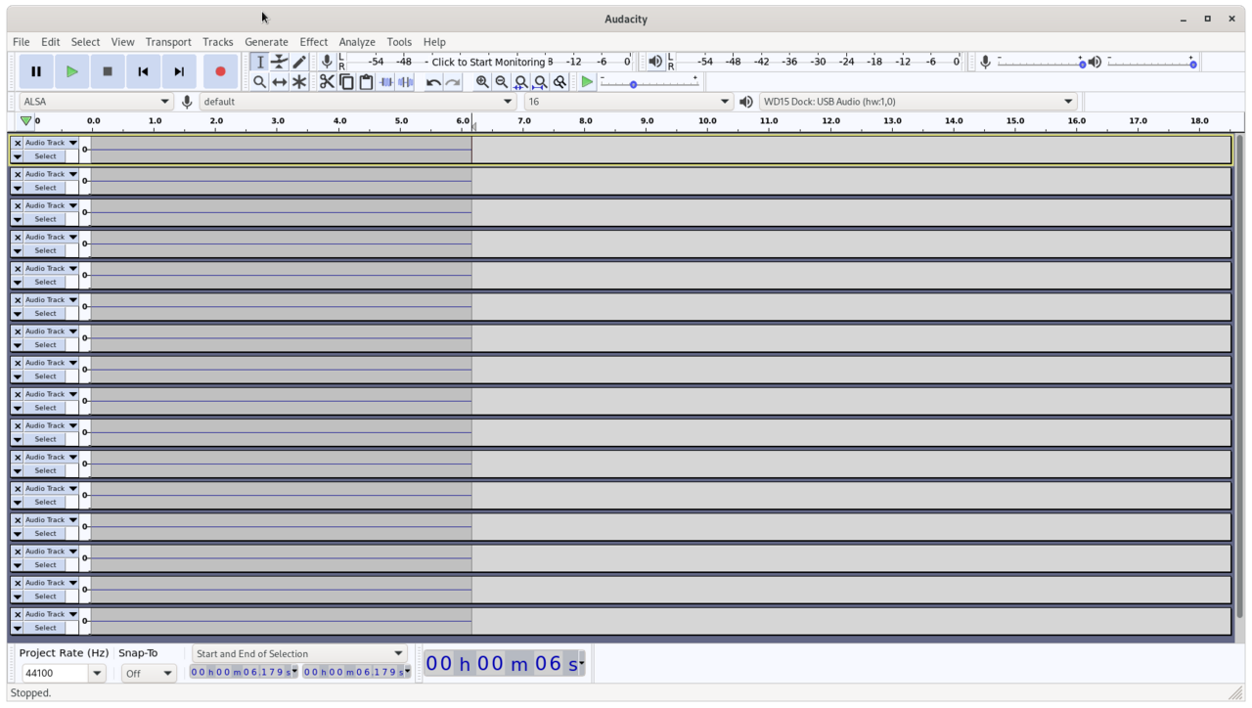
Task: Click the timeline ruler at 10.0
Action: [707, 121]
